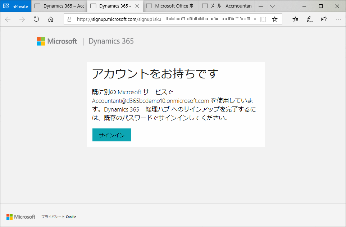Refresh the signup page
The image size is (346, 227).
coord(36,19)
